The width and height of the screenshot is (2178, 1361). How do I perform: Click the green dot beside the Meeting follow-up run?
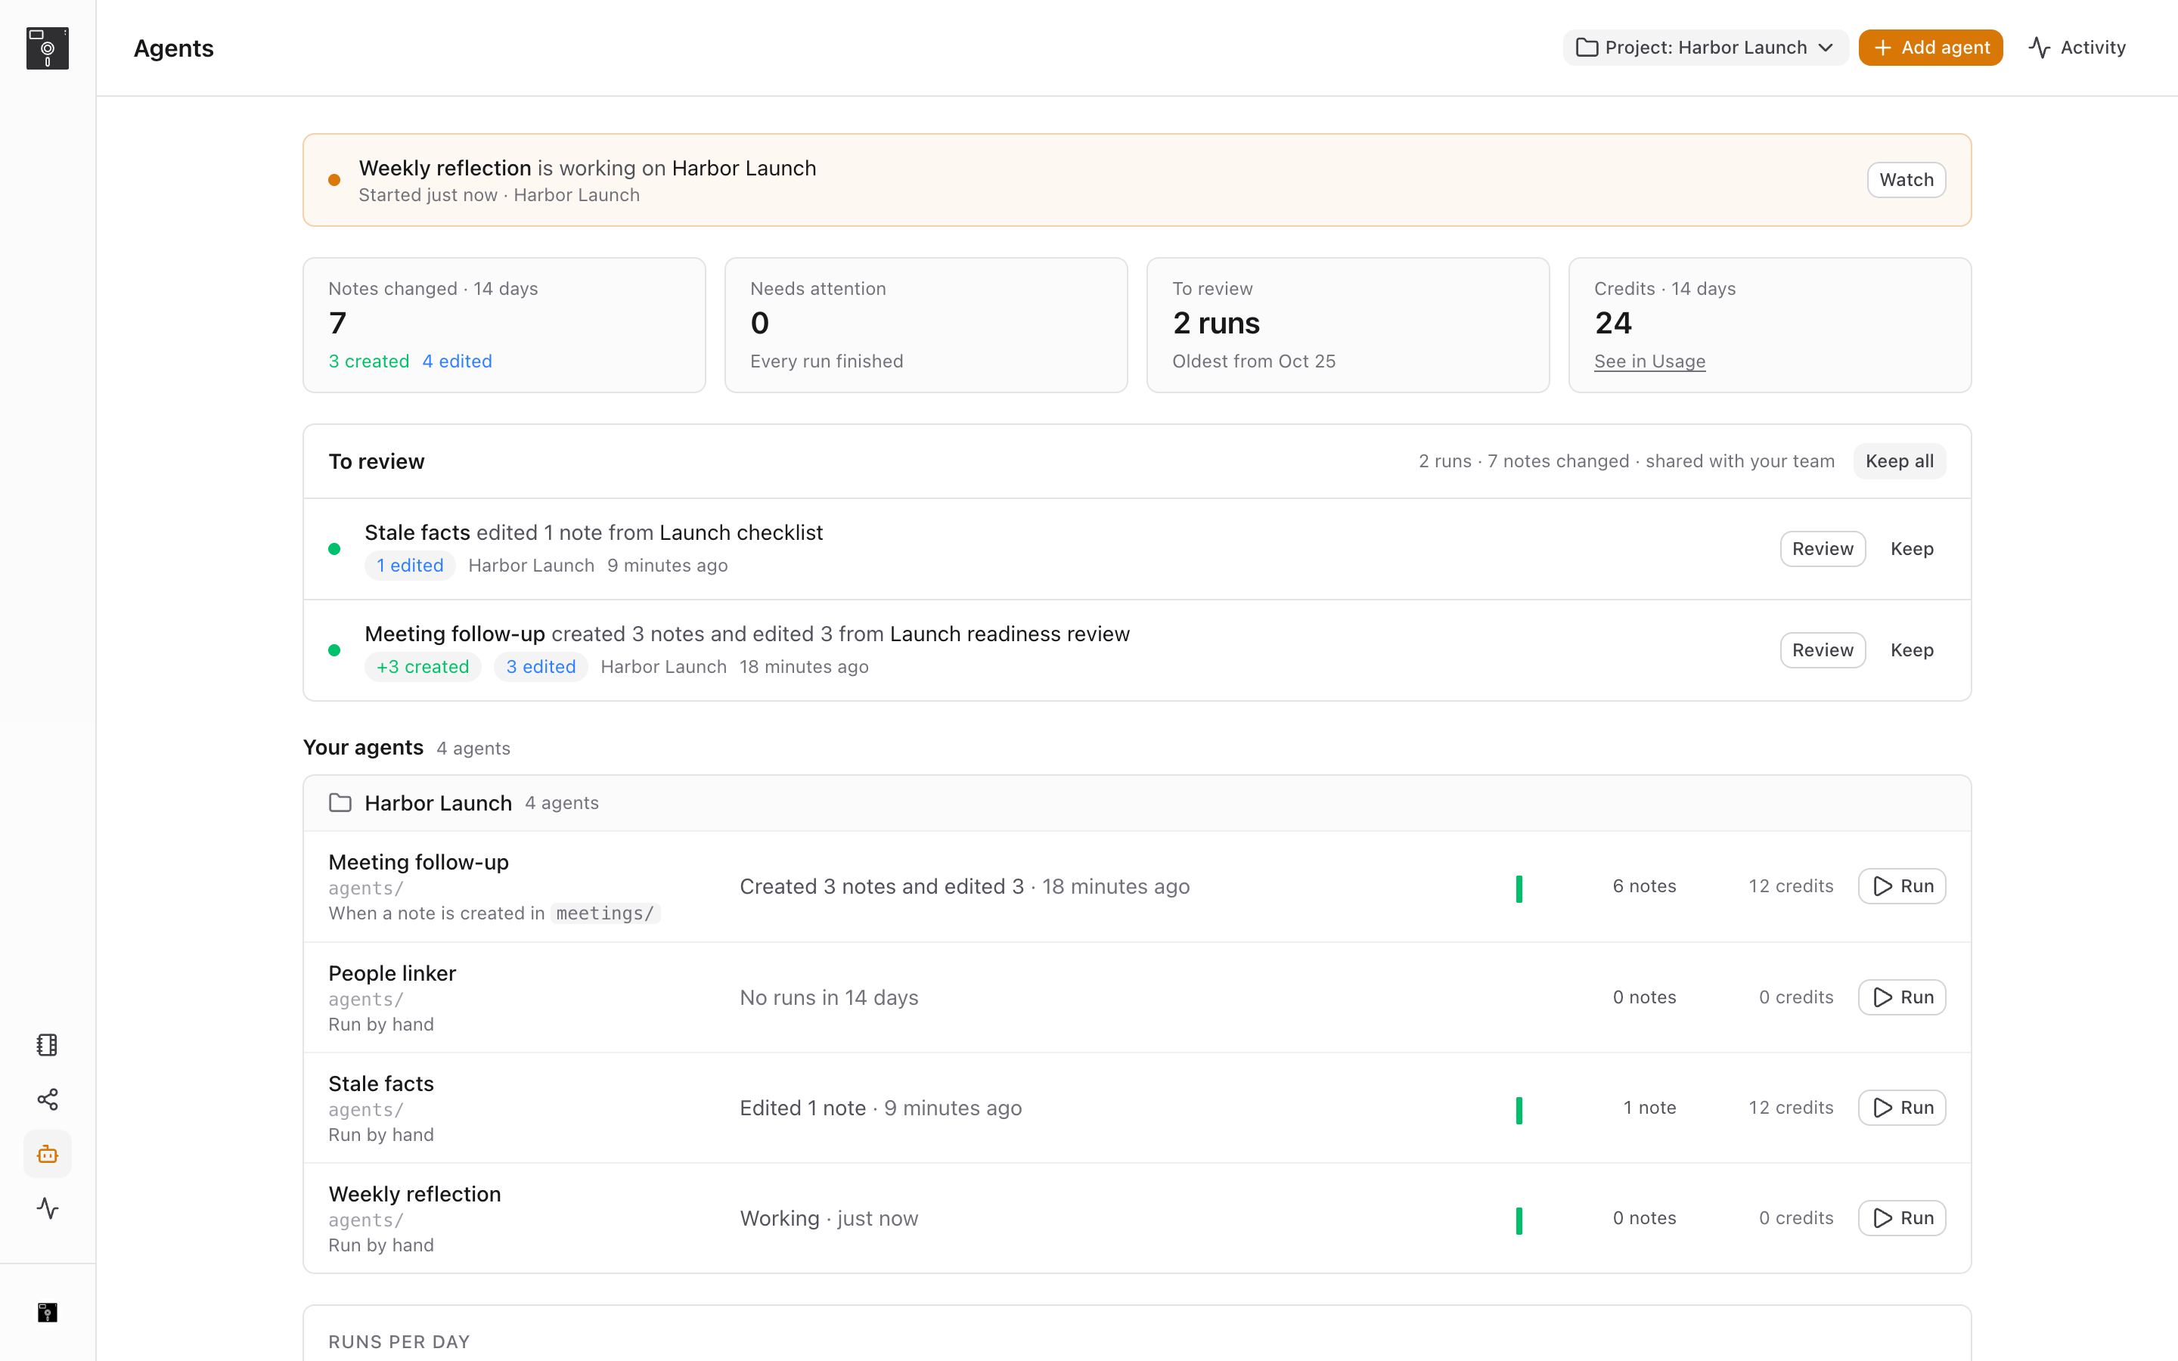click(334, 650)
